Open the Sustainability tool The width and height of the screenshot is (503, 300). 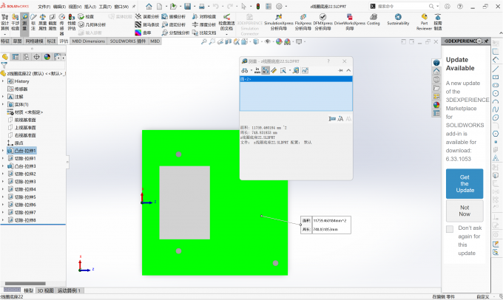398,20
